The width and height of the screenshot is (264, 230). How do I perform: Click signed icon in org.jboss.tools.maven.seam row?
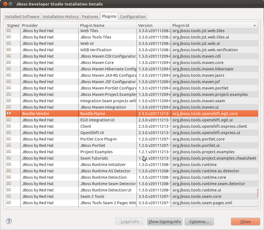point(9,101)
